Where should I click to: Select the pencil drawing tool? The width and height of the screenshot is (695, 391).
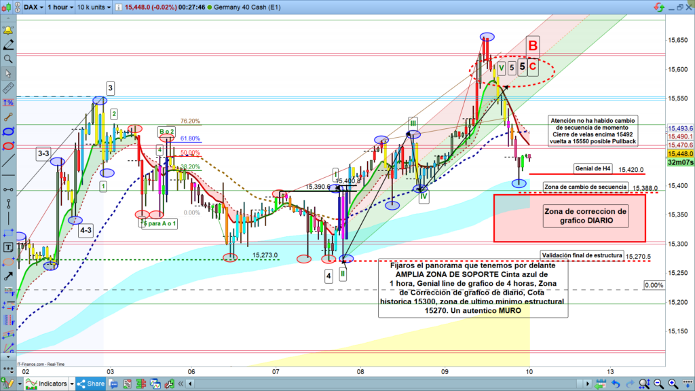8,45
